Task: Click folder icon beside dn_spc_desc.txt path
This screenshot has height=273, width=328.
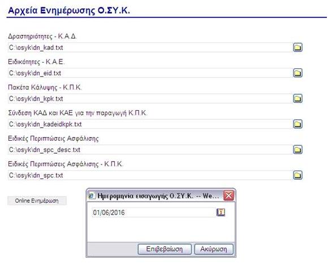Action: (x=297, y=149)
